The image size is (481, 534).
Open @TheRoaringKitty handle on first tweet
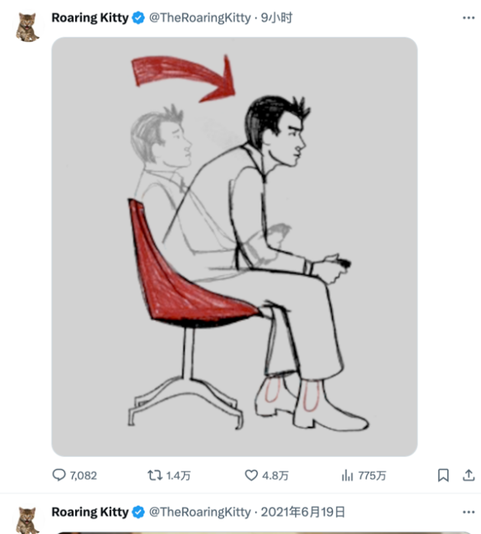[x=200, y=18]
